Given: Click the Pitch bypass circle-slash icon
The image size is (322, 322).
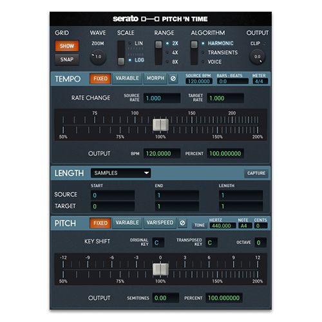Looking at the screenshot, I should 182,223.
